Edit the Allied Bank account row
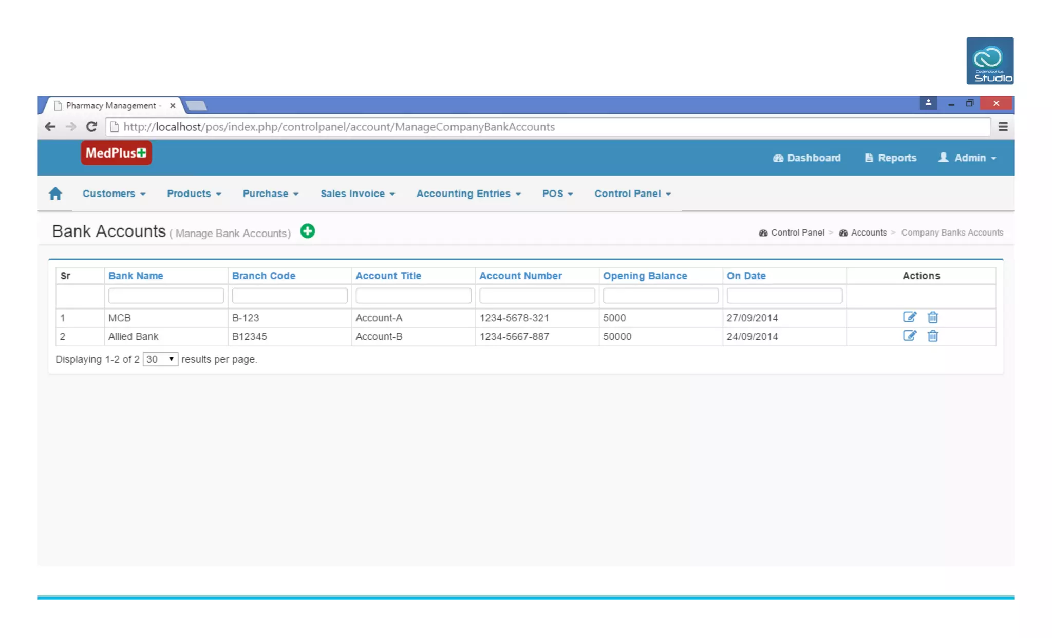The width and height of the screenshot is (1052, 638). 909,336
